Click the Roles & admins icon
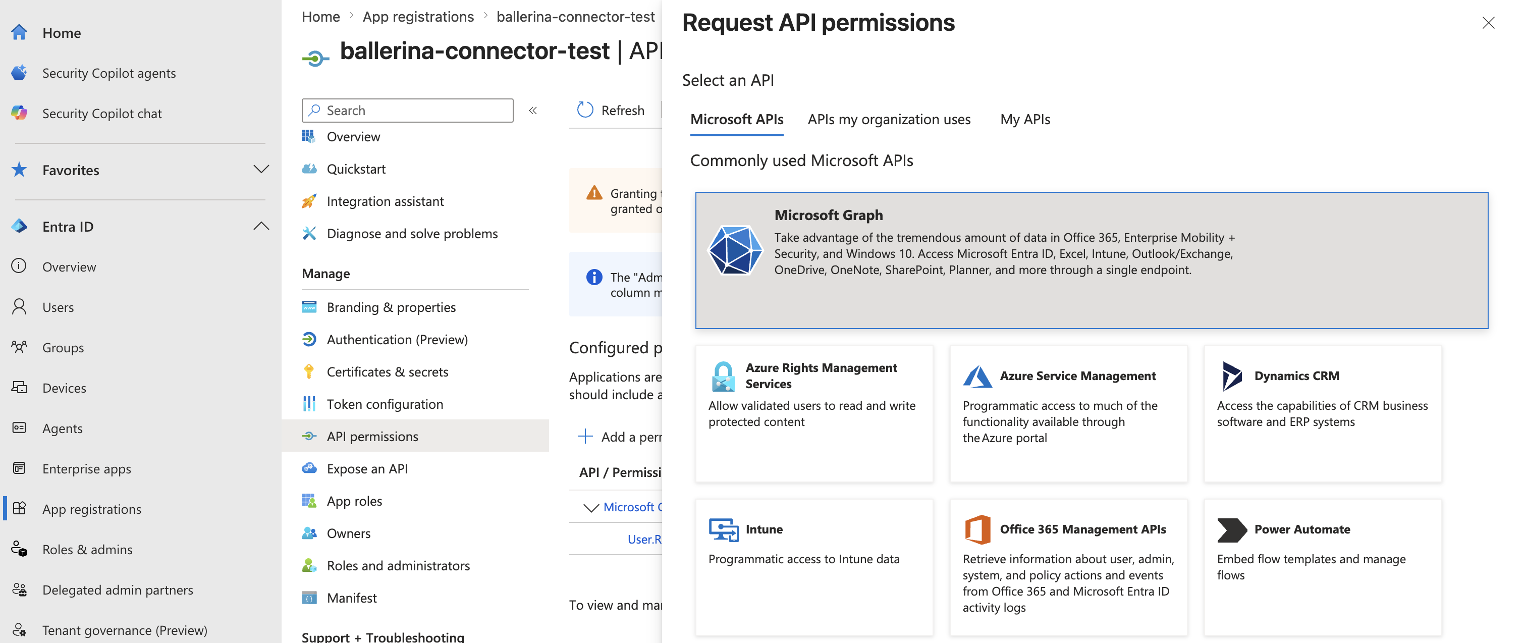1525x643 pixels. 19,549
